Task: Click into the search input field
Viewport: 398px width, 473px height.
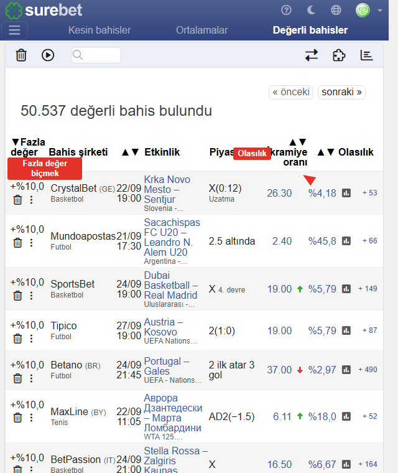Action: [96, 55]
